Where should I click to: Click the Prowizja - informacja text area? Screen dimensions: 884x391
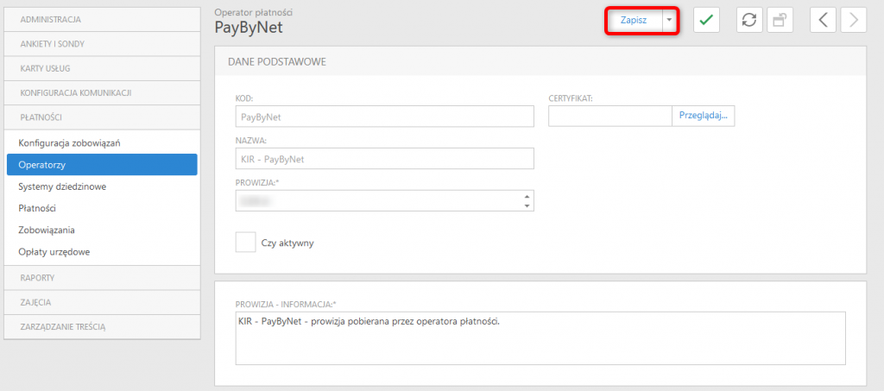tap(540, 338)
